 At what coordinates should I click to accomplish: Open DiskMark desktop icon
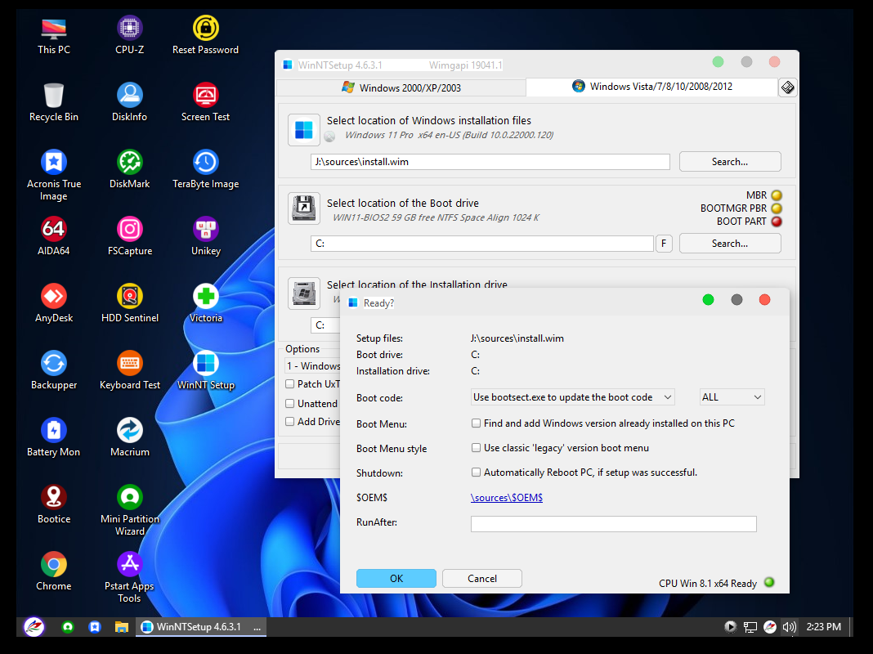pyautogui.click(x=129, y=170)
